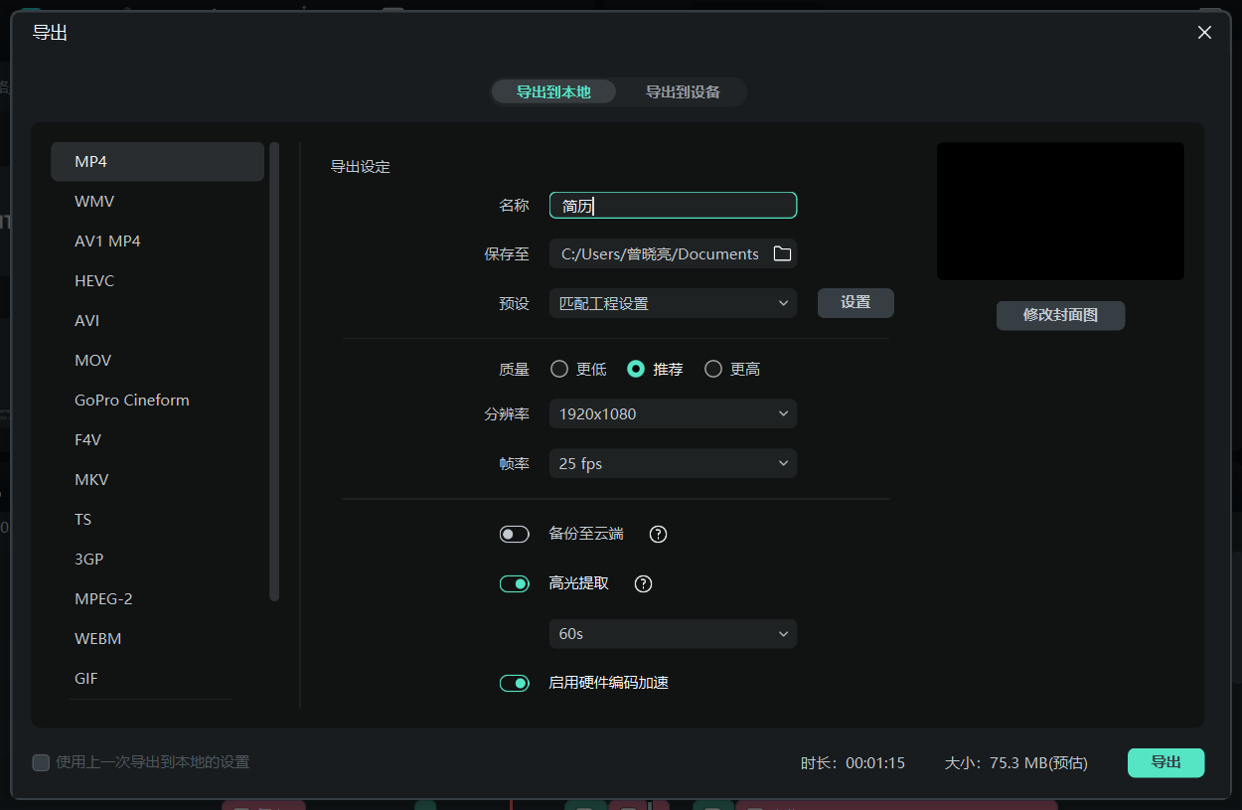Select the 更高 quality option

pos(713,368)
